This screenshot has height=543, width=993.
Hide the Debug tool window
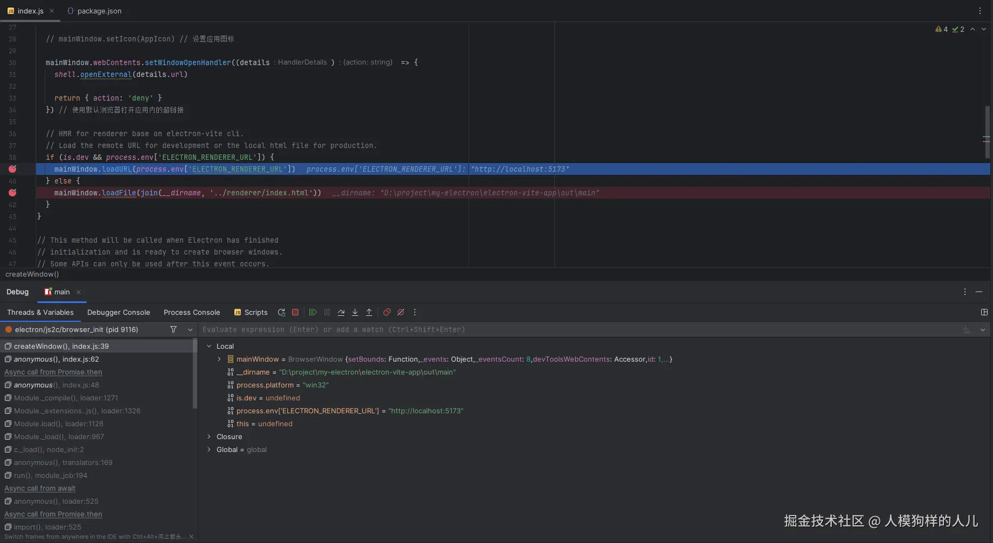(979, 292)
